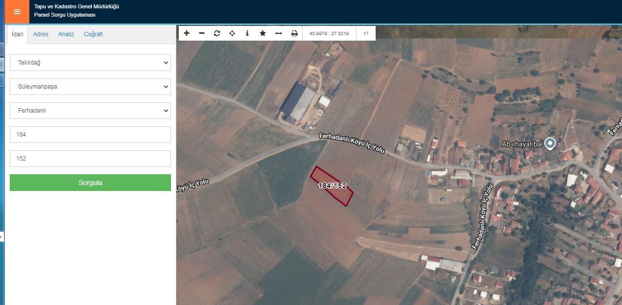
Task: Click the refresh map icon
Action: point(217,33)
